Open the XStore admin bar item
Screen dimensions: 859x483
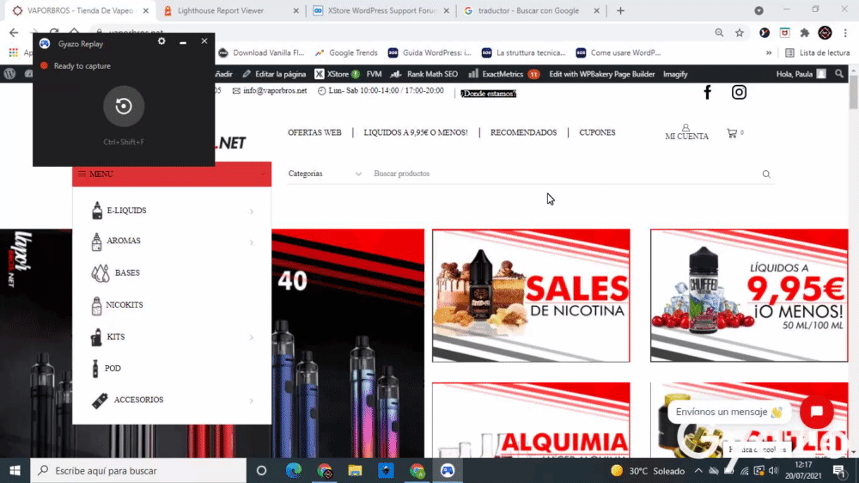click(x=337, y=74)
